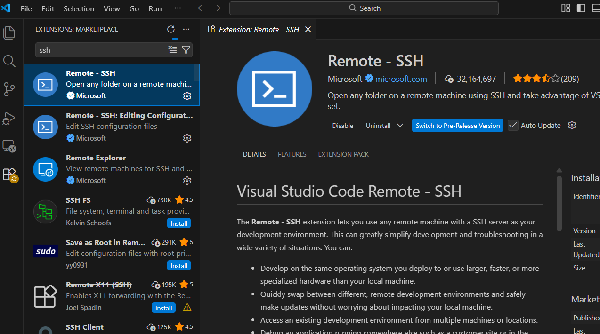Click the Visual Studio Code Remote - SSH heading
Image resolution: width=600 pixels, height=334 pixels.
pos(349,191)
